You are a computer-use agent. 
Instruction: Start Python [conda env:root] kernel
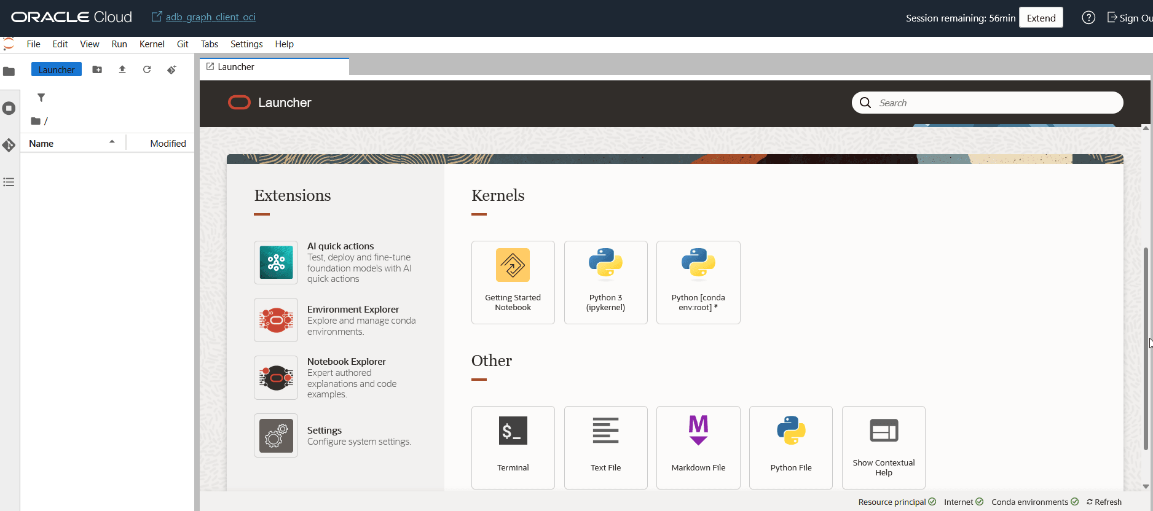[698, 283]
